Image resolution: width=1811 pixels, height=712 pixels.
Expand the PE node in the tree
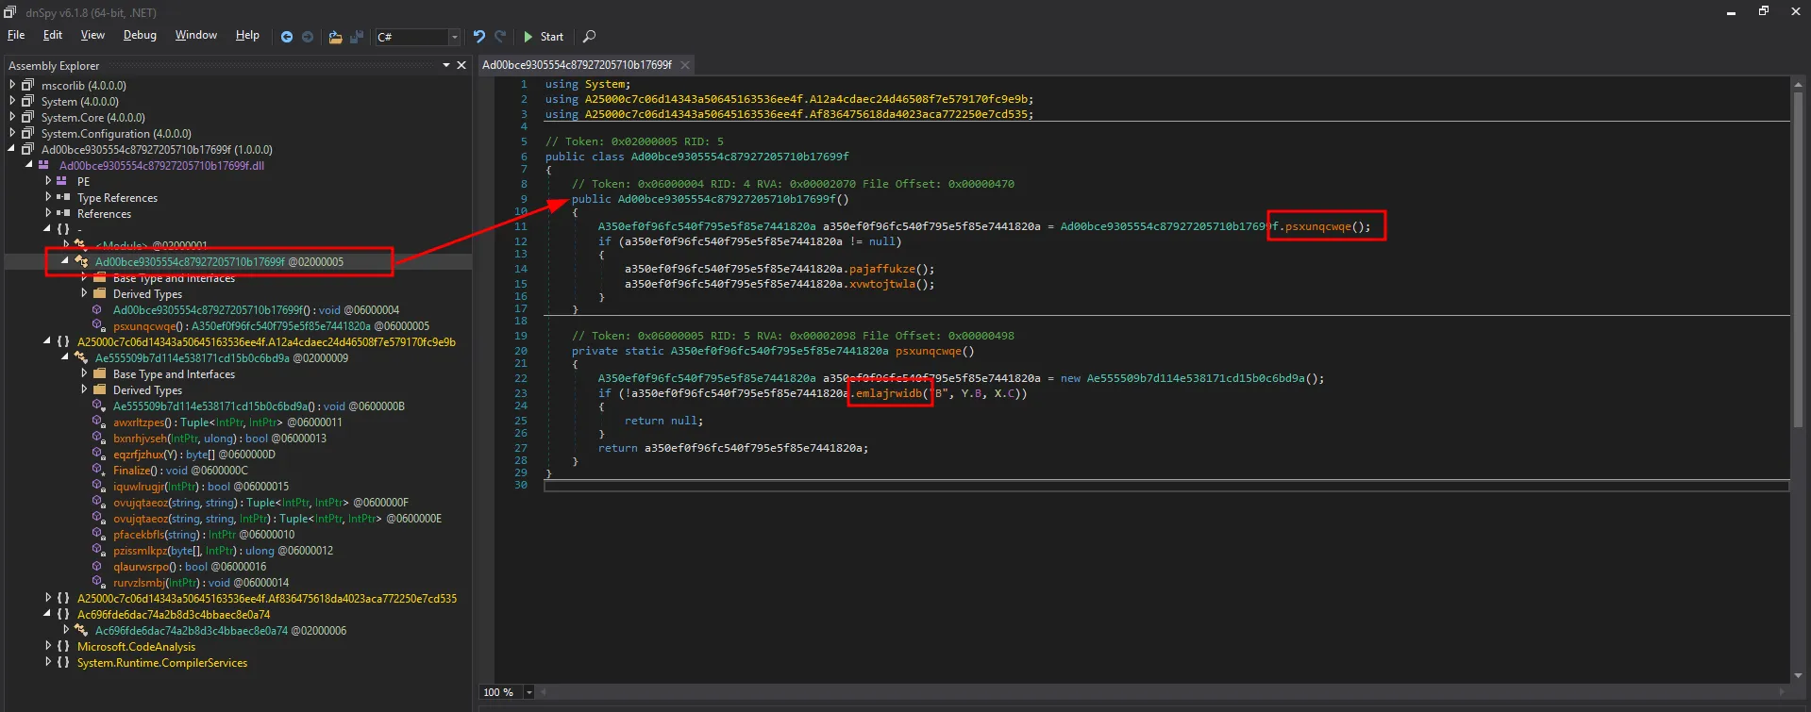point(48,181)
